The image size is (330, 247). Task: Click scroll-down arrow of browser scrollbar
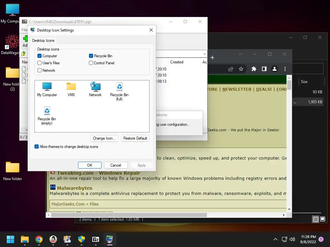tap(289, 209)
